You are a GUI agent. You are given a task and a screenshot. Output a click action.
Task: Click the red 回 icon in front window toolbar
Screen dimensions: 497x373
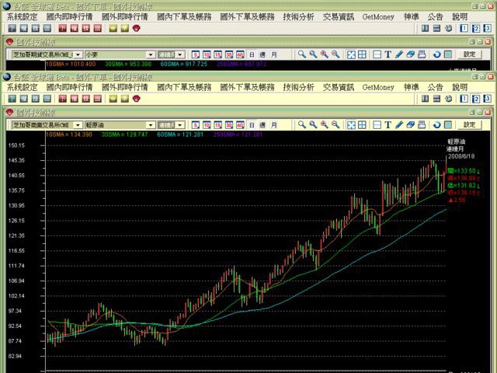(x=98, y=99)
